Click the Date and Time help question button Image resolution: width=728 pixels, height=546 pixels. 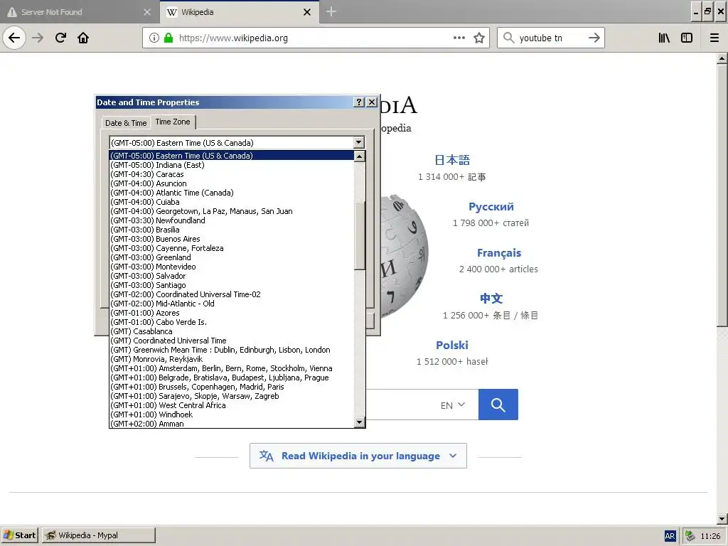coord(359,102)
